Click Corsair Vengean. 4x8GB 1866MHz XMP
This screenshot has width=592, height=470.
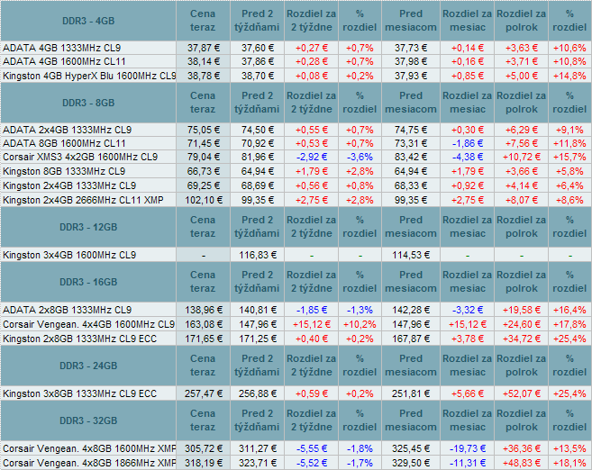point(89,463)
